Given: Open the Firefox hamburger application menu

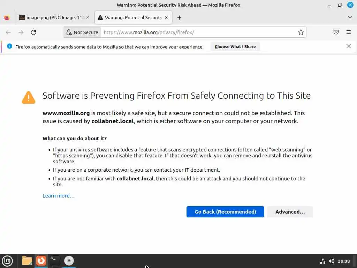Looking at the screenshot, I should [x=348, y=32].
